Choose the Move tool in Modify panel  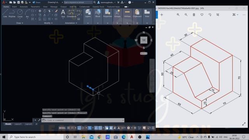click(40, 11)
